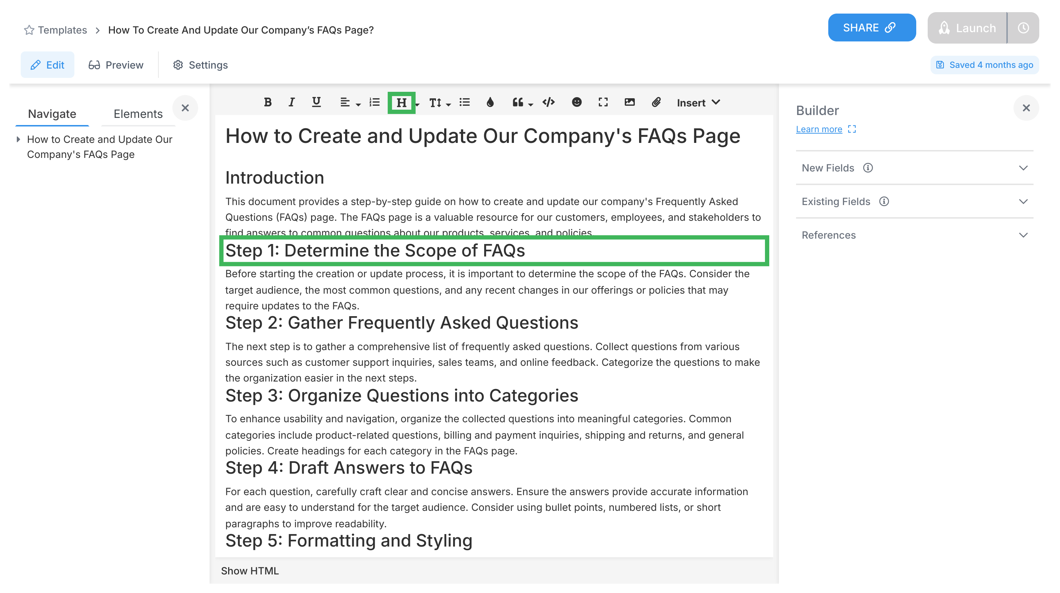Click the SHARE button
Viewport: 1060px width, 593px height.
click(x=872, y=28)
